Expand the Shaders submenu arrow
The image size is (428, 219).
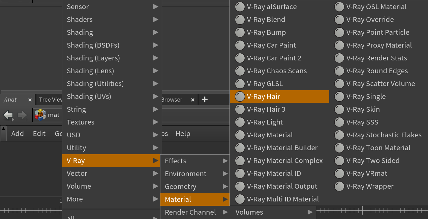pyautogui.click(x=156, y=20)
